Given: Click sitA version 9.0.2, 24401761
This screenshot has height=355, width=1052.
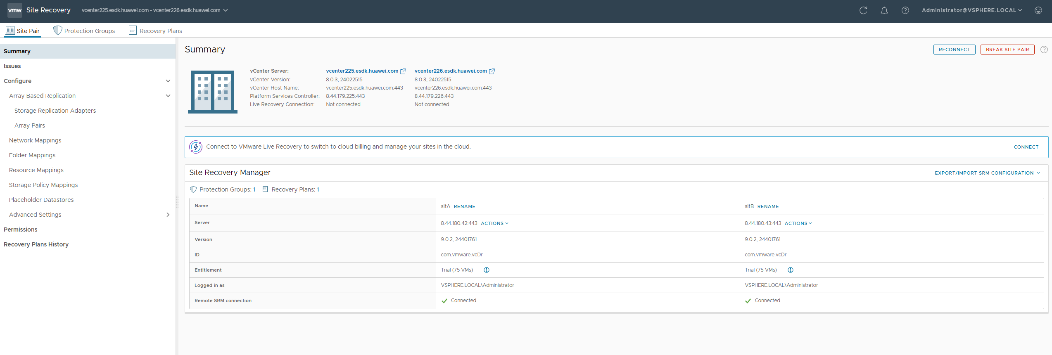Looking at the screenshot, I should click(x=459, y=239).
